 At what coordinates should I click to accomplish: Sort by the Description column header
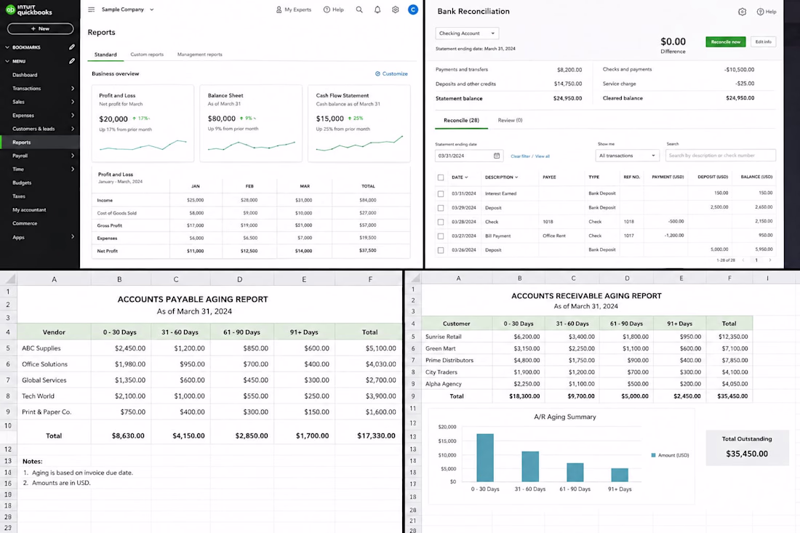(x=502, y=177)
